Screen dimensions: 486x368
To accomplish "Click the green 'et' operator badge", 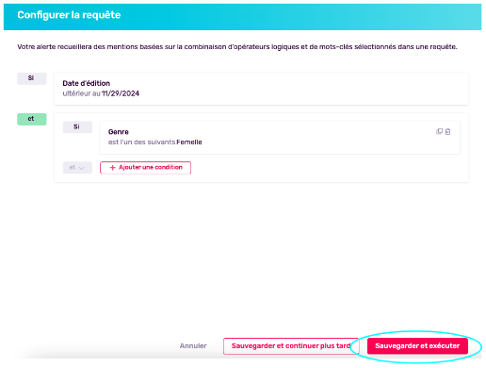I will coord(32,119).
